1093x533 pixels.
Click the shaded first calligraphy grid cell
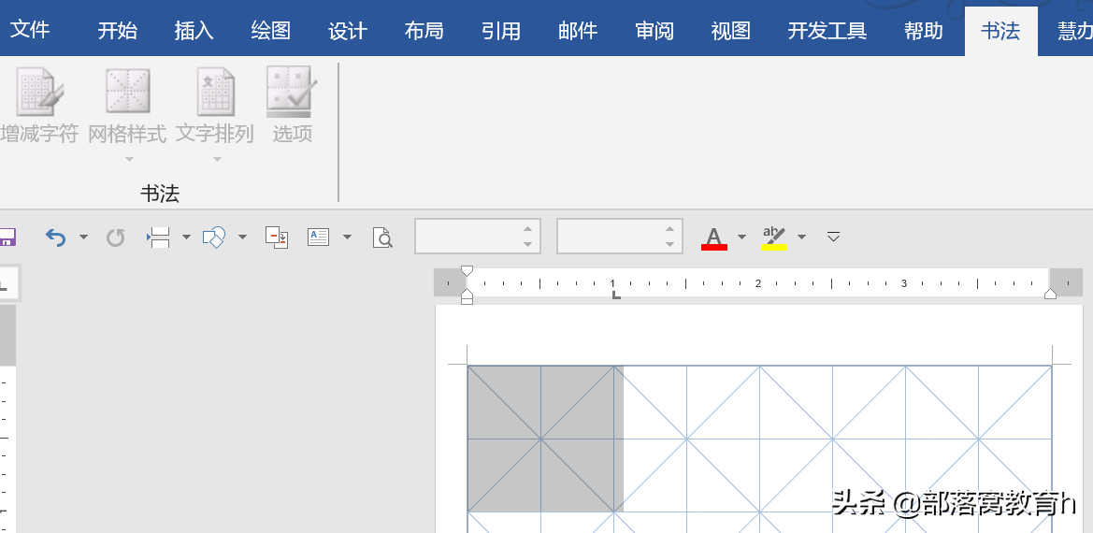tap(545, 439)
